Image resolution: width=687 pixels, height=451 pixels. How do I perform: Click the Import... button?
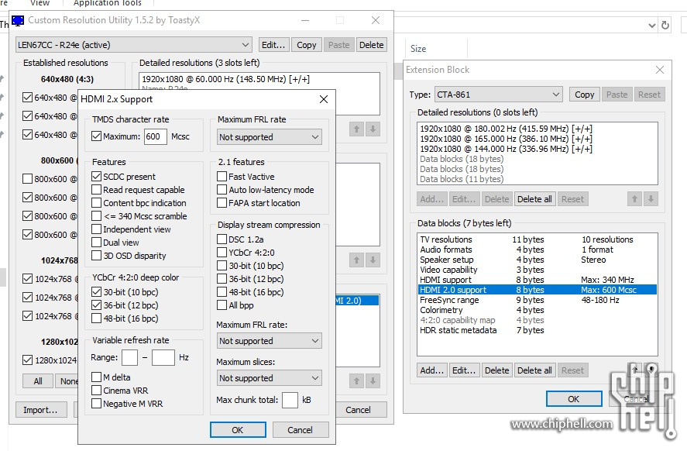(41, 410)
